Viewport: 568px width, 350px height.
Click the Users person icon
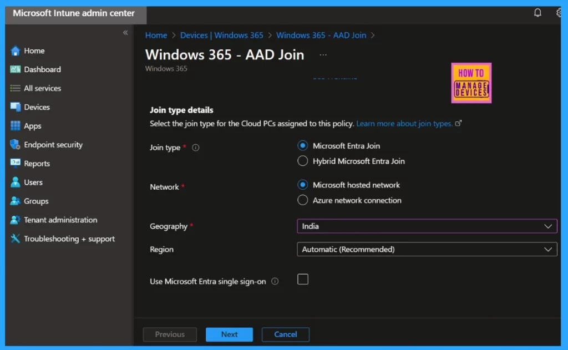pos(15,182)
